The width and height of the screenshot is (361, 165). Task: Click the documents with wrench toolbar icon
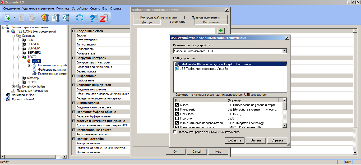pos(56,18)
